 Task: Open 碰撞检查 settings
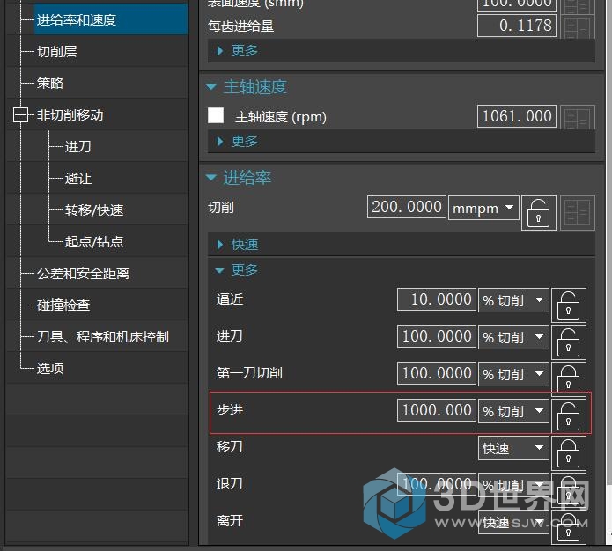(x=63, y=305)
